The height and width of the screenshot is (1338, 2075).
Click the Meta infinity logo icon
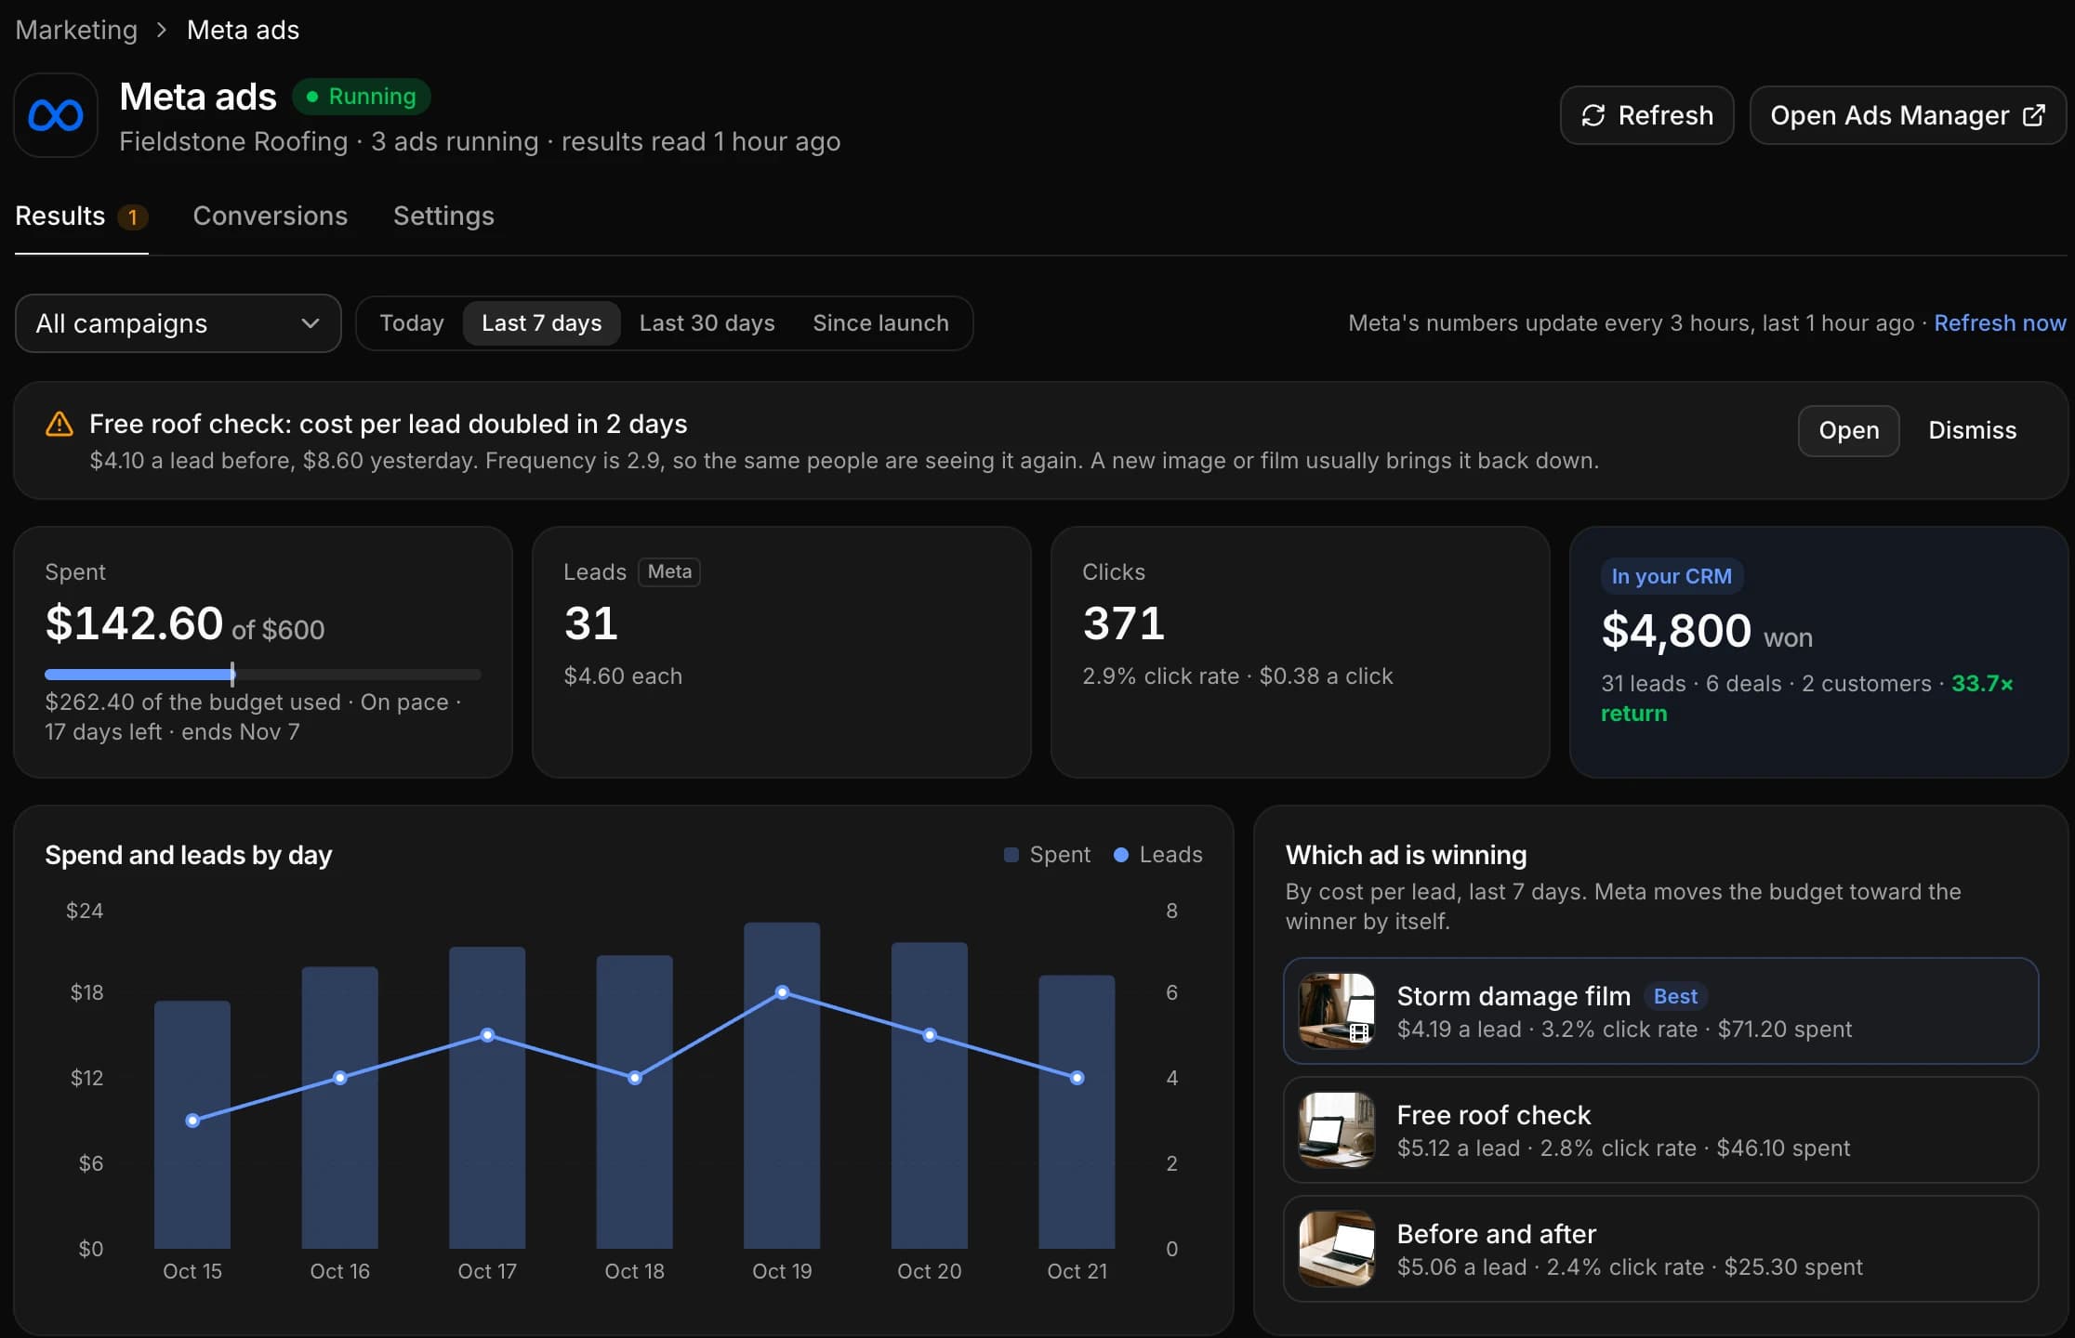[56, 115]
